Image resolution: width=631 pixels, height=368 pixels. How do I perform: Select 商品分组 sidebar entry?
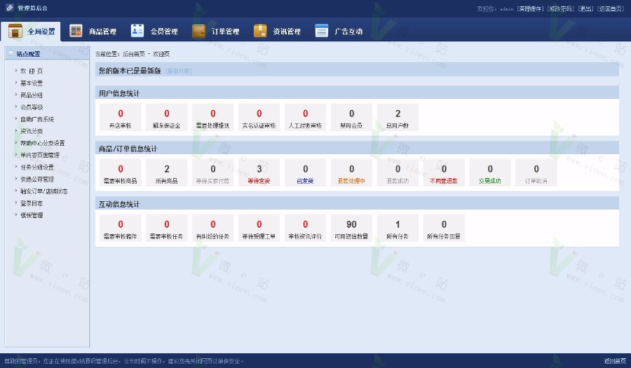pos(32,95)
